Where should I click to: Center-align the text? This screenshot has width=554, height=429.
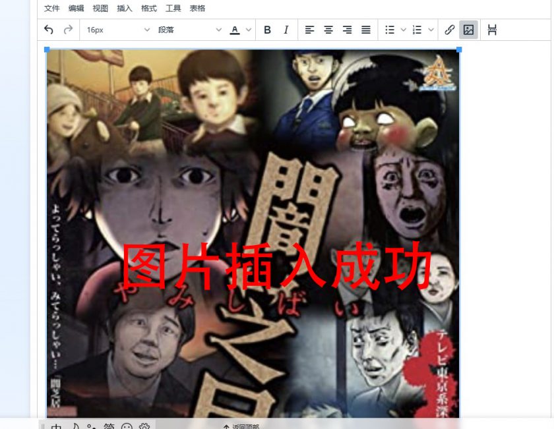[x=328, y=30]
